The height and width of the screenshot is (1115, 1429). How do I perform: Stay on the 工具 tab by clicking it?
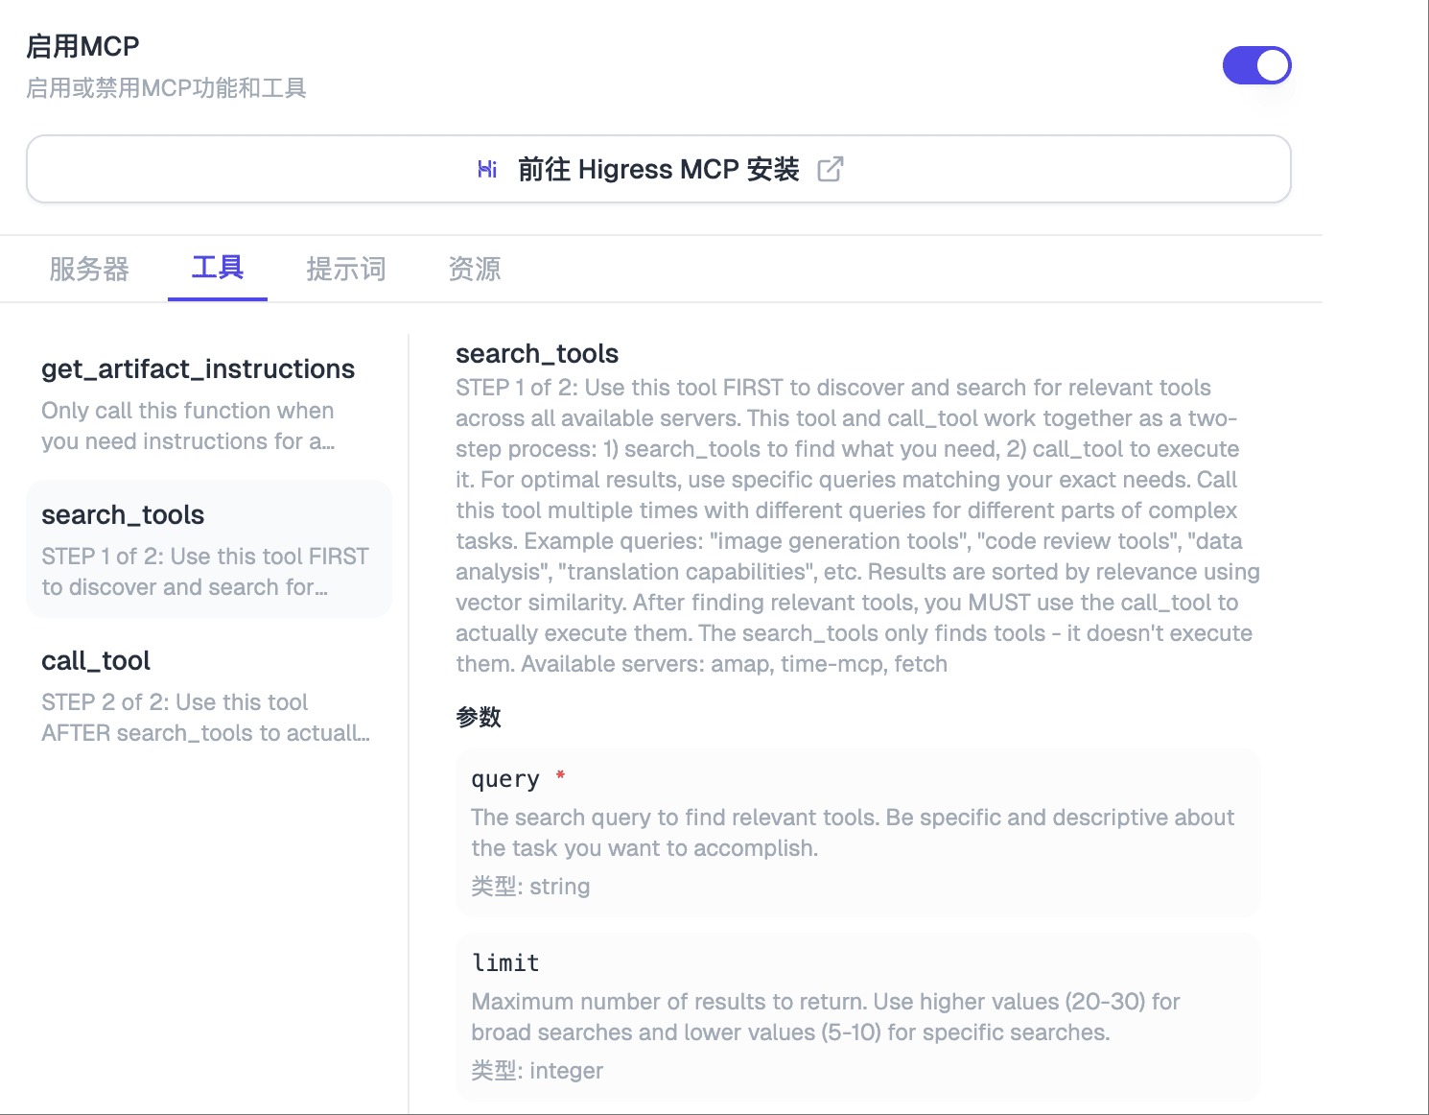pyautogui.click(x=217, y=269)
